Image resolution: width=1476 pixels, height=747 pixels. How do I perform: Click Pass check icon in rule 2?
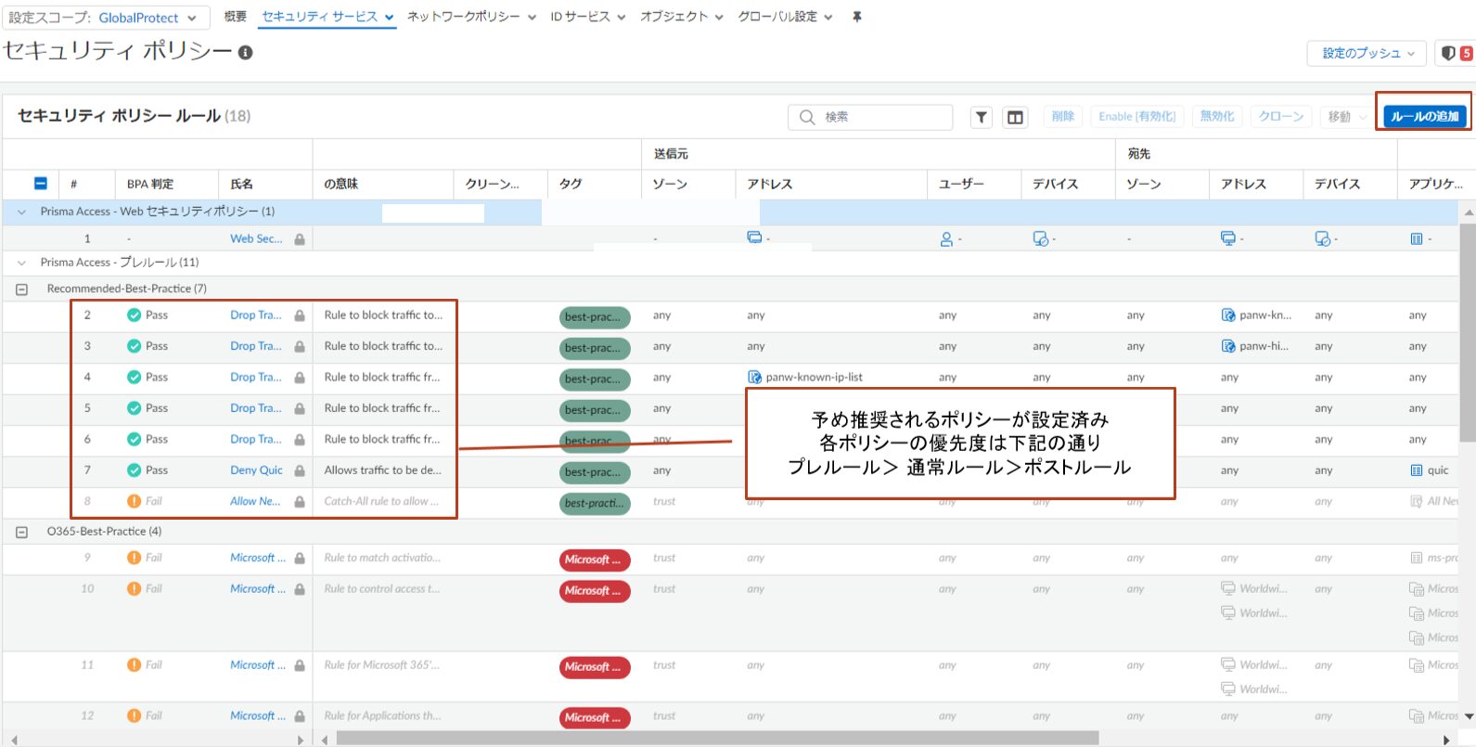(134, 316)
